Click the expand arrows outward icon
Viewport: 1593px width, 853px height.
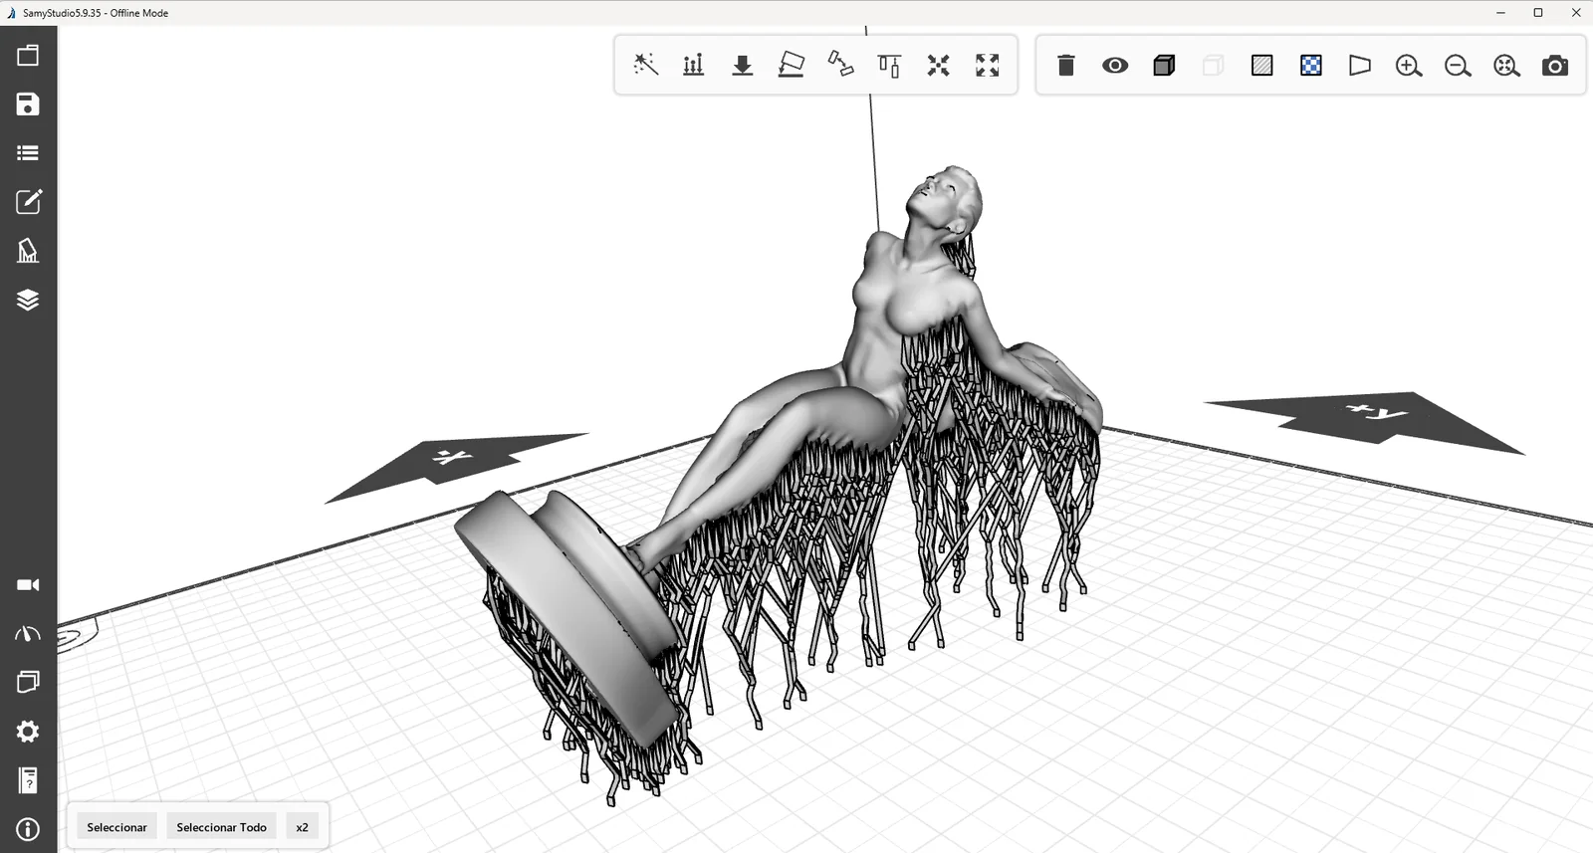coord(987,66)
